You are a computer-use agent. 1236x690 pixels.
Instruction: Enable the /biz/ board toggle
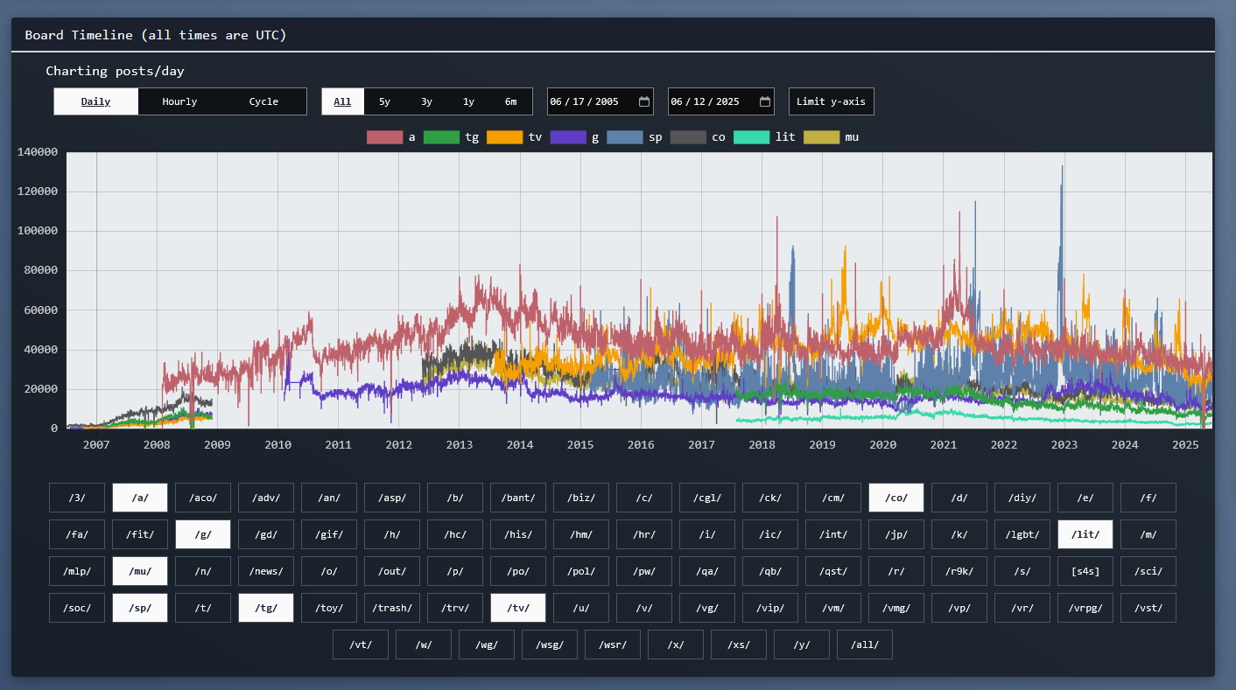(581, 498)
